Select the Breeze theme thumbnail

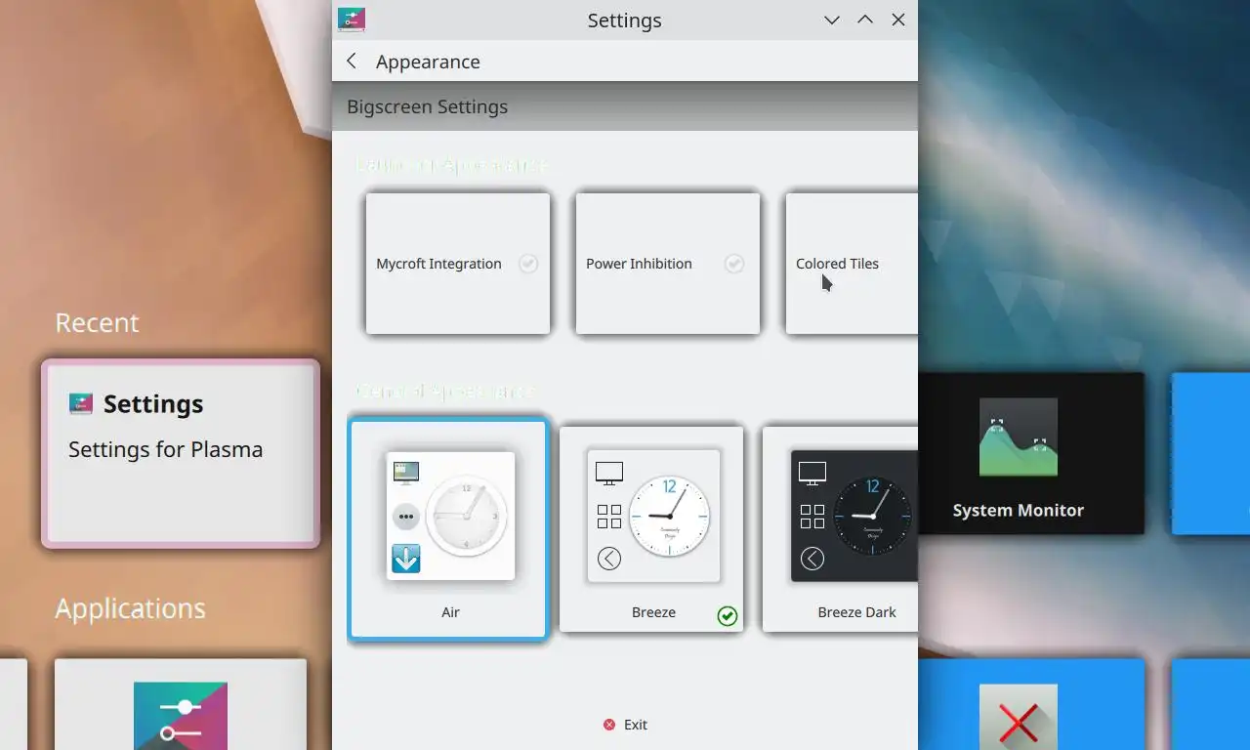[x=651, y=528]
